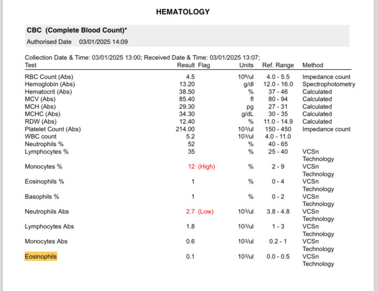
Task: Click the Spectrophotometry method text
Action: [x=329, y=84]
